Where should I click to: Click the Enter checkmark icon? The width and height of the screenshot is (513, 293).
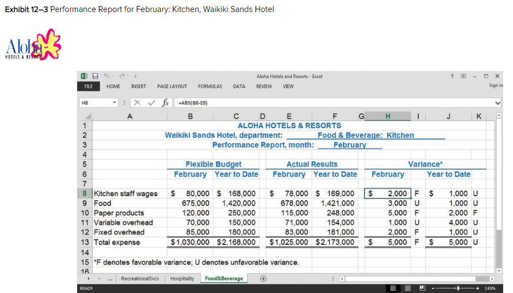tap(151, 103)
